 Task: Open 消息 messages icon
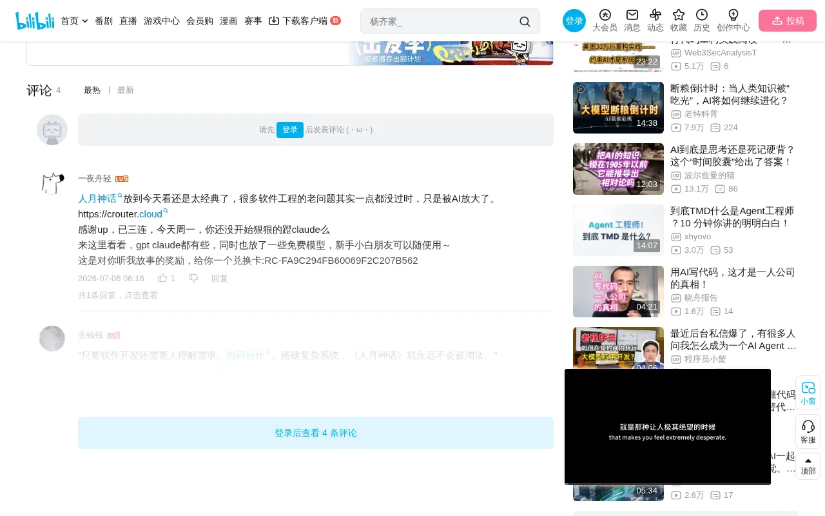tap(632, 21)
